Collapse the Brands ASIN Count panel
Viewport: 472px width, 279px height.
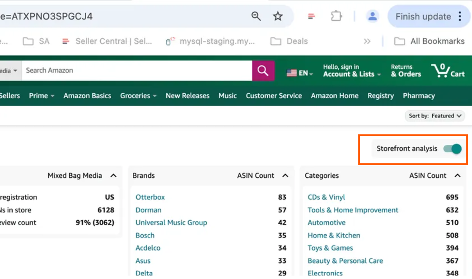tap(285, 175)
